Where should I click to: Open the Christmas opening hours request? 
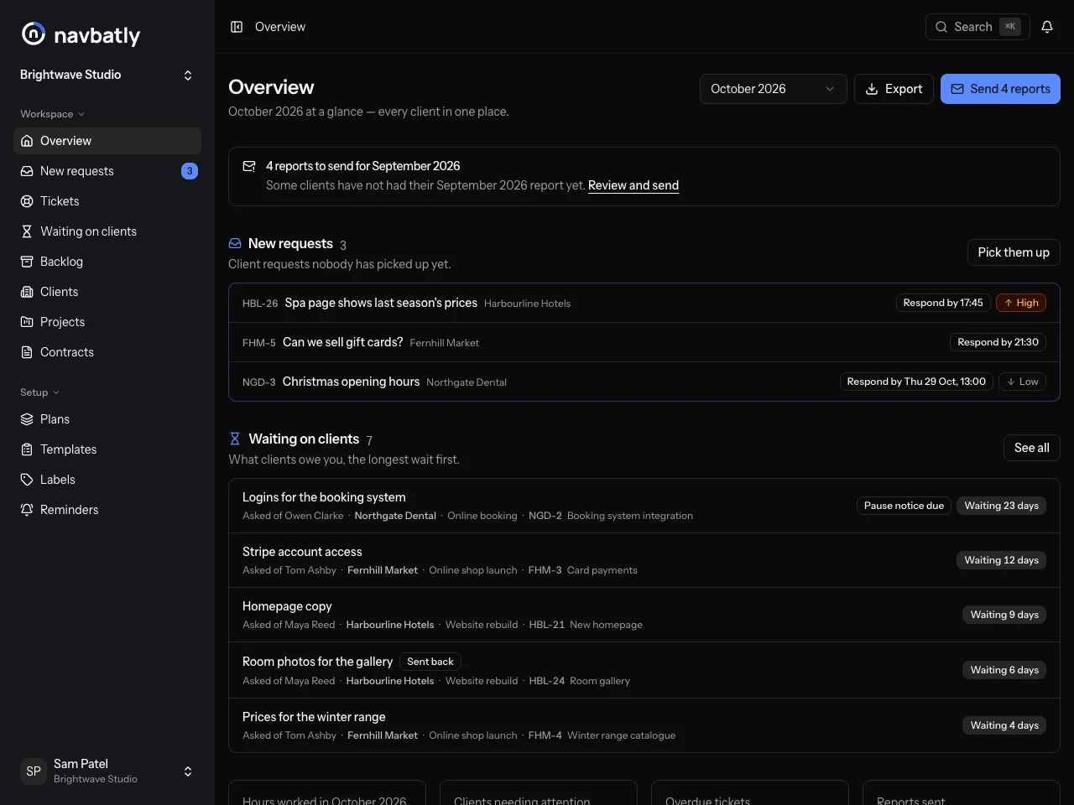644,382
